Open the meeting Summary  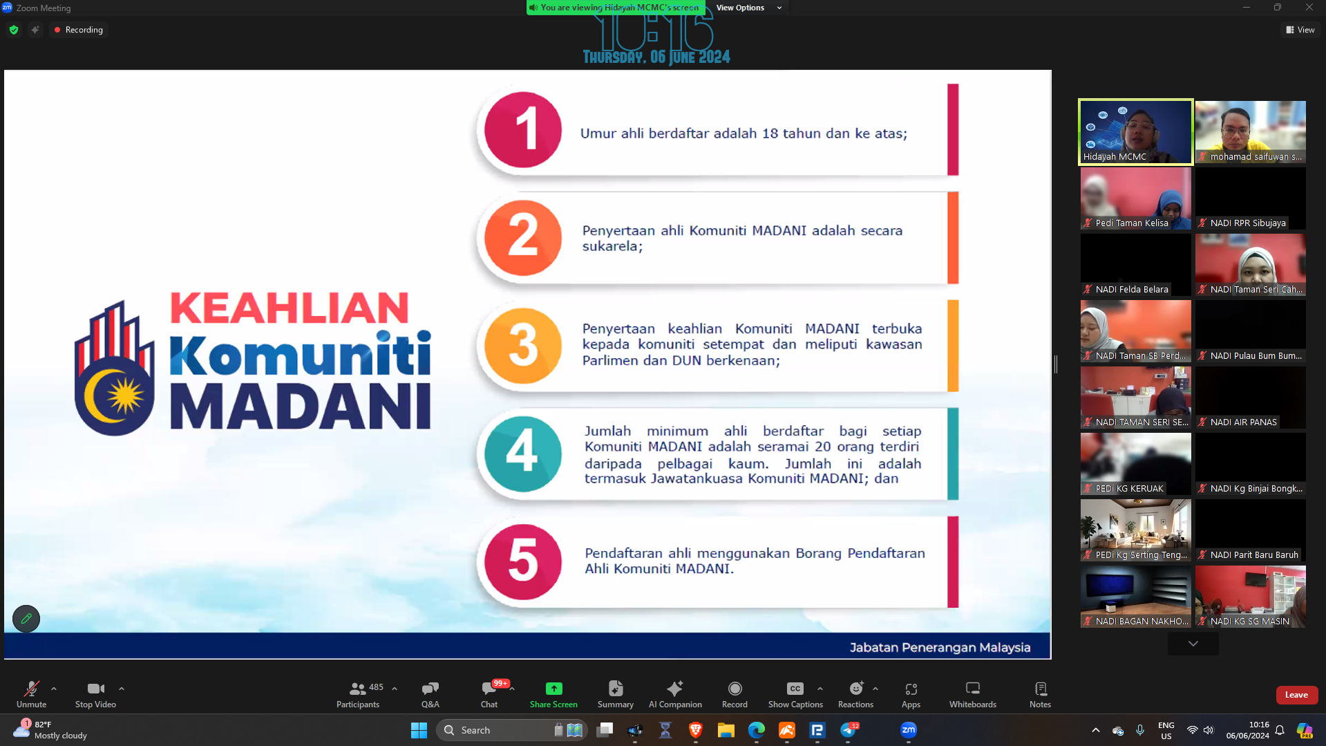point(615,694)
